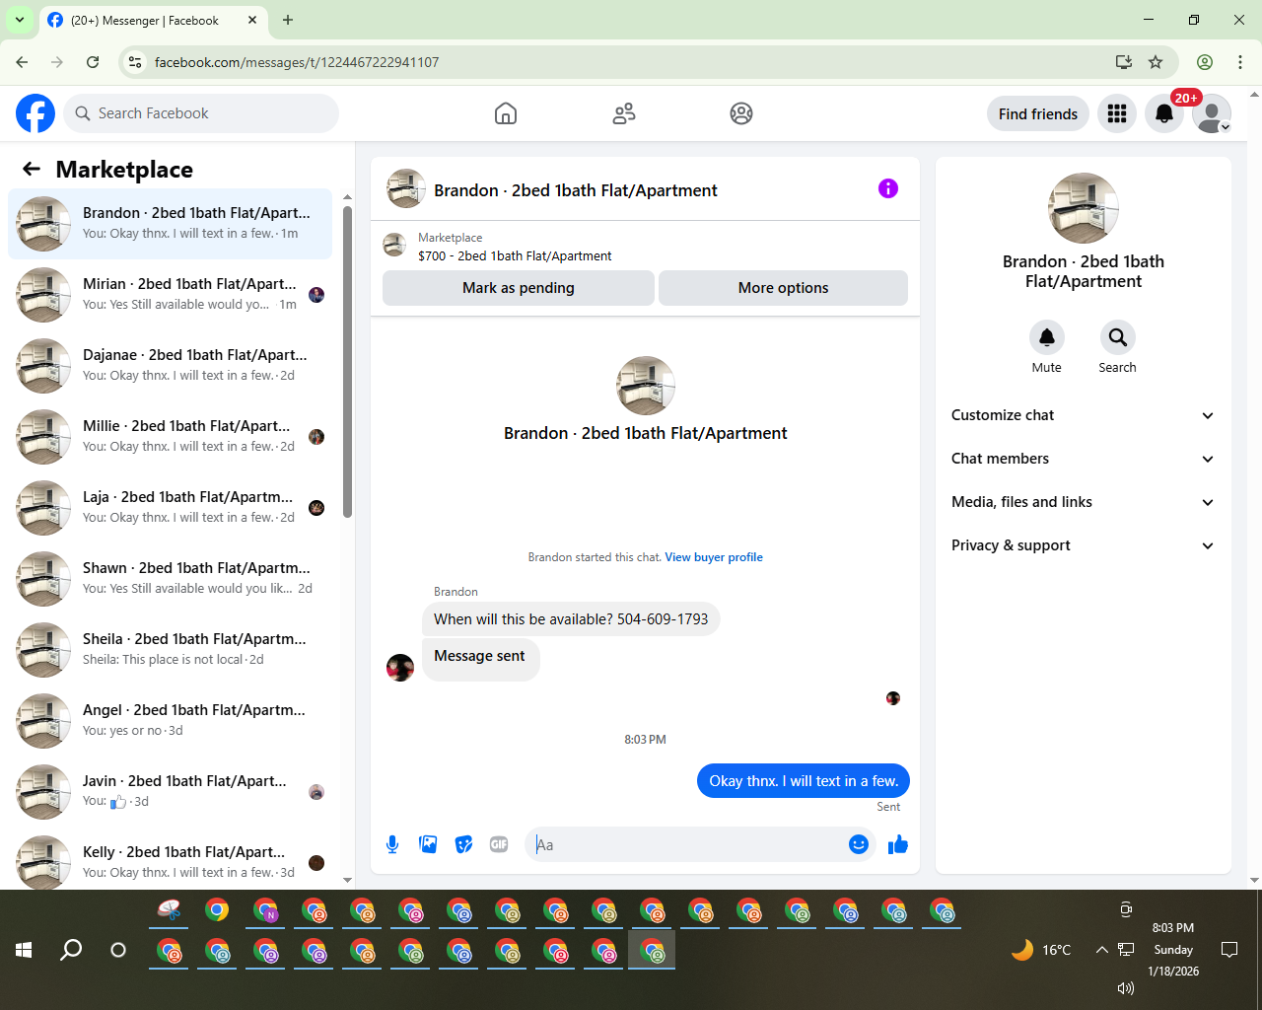This screenshot has height=1010, width=1262.
Task: Choose a GIF icon
Action: (x=499, y=844)
